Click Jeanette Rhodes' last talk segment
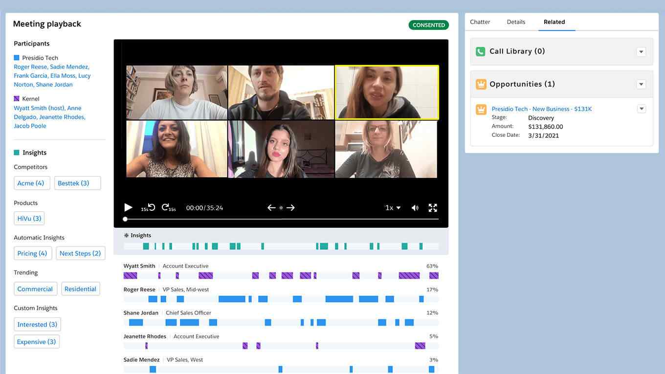This screenshot has height=374, width=665. click(420, 346)
